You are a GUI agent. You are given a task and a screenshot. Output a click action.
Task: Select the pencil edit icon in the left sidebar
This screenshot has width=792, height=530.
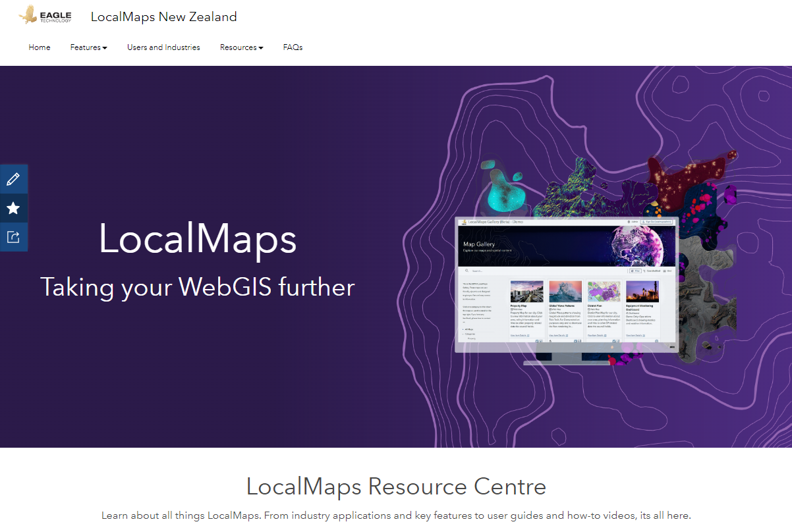[x=13, y=178]
